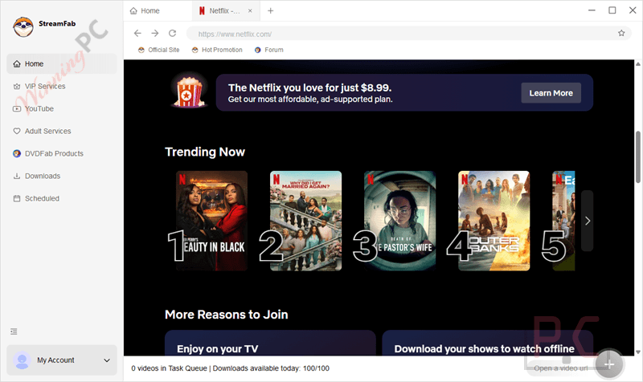Click the scroll-down arrow of scrollbar
643x382 pixels.
pos(637,352)
